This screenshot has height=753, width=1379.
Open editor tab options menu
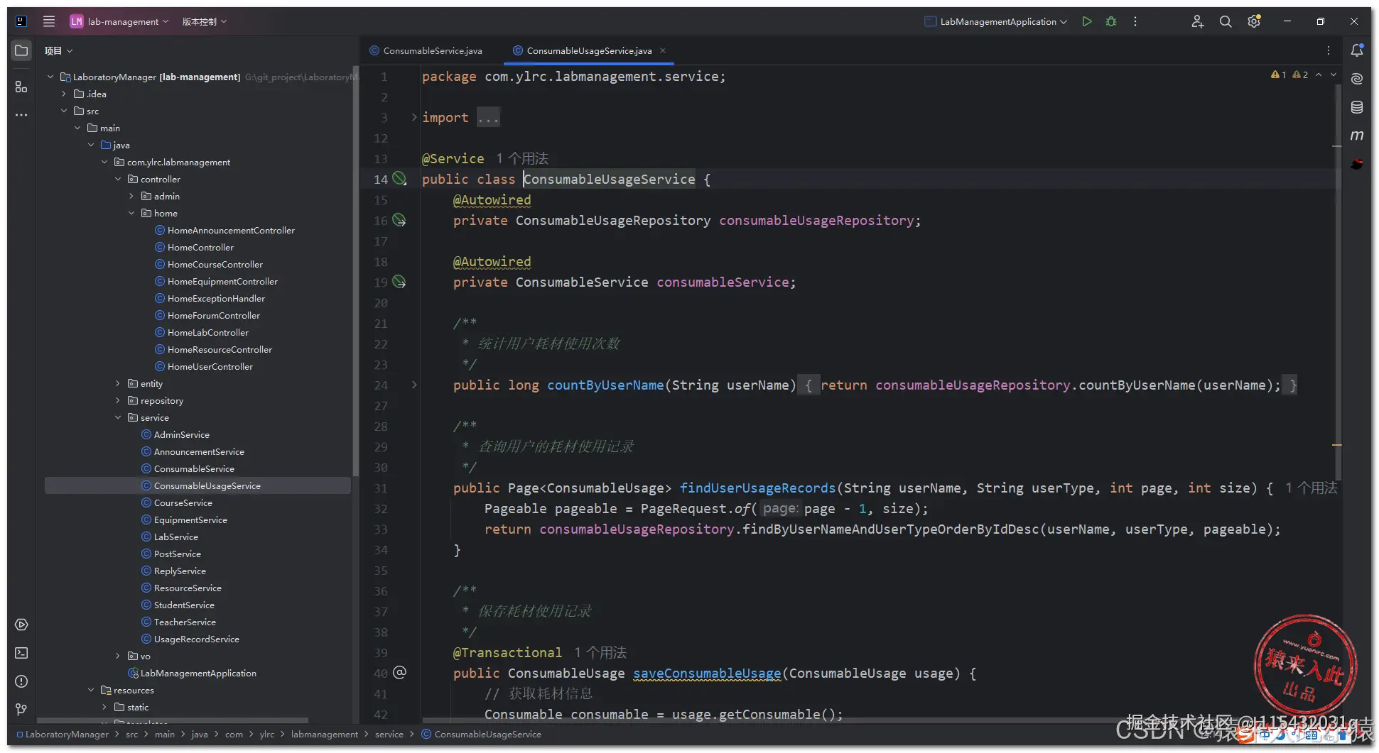pyautogui.click(x=1329, y=50)
